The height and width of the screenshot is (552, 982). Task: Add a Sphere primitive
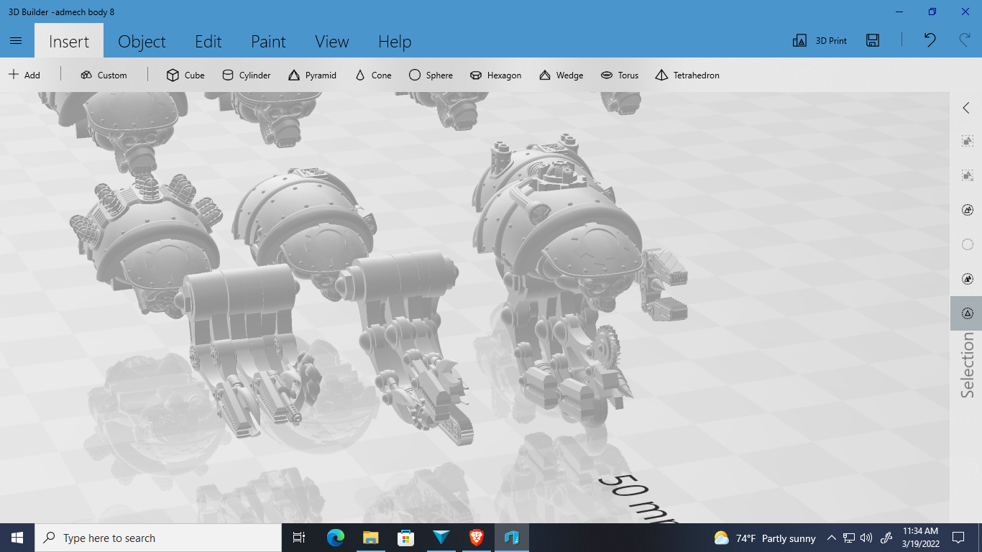[430, 75]
